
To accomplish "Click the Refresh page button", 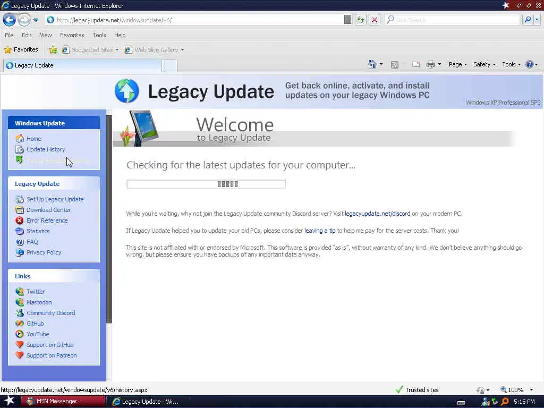I will coord(361,20).
